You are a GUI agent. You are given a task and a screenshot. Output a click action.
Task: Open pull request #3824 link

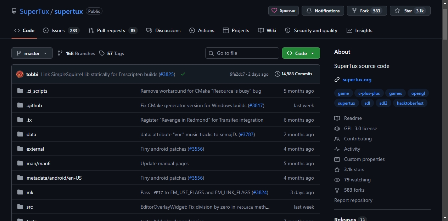pyautogui.click(x=260, y=192)
